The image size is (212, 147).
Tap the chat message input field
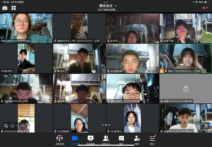point(21,126)
